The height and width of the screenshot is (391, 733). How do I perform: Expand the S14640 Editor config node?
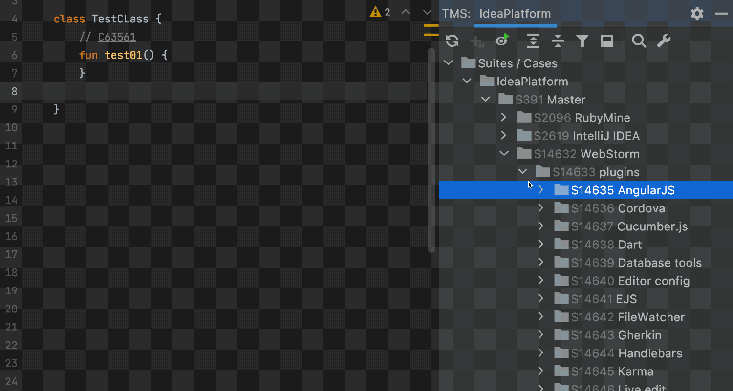pos(541,280)
